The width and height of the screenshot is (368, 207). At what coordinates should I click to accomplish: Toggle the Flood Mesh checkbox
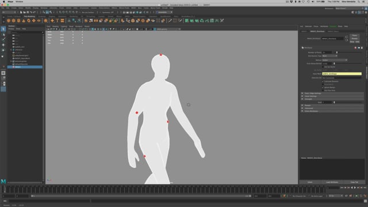323,85
